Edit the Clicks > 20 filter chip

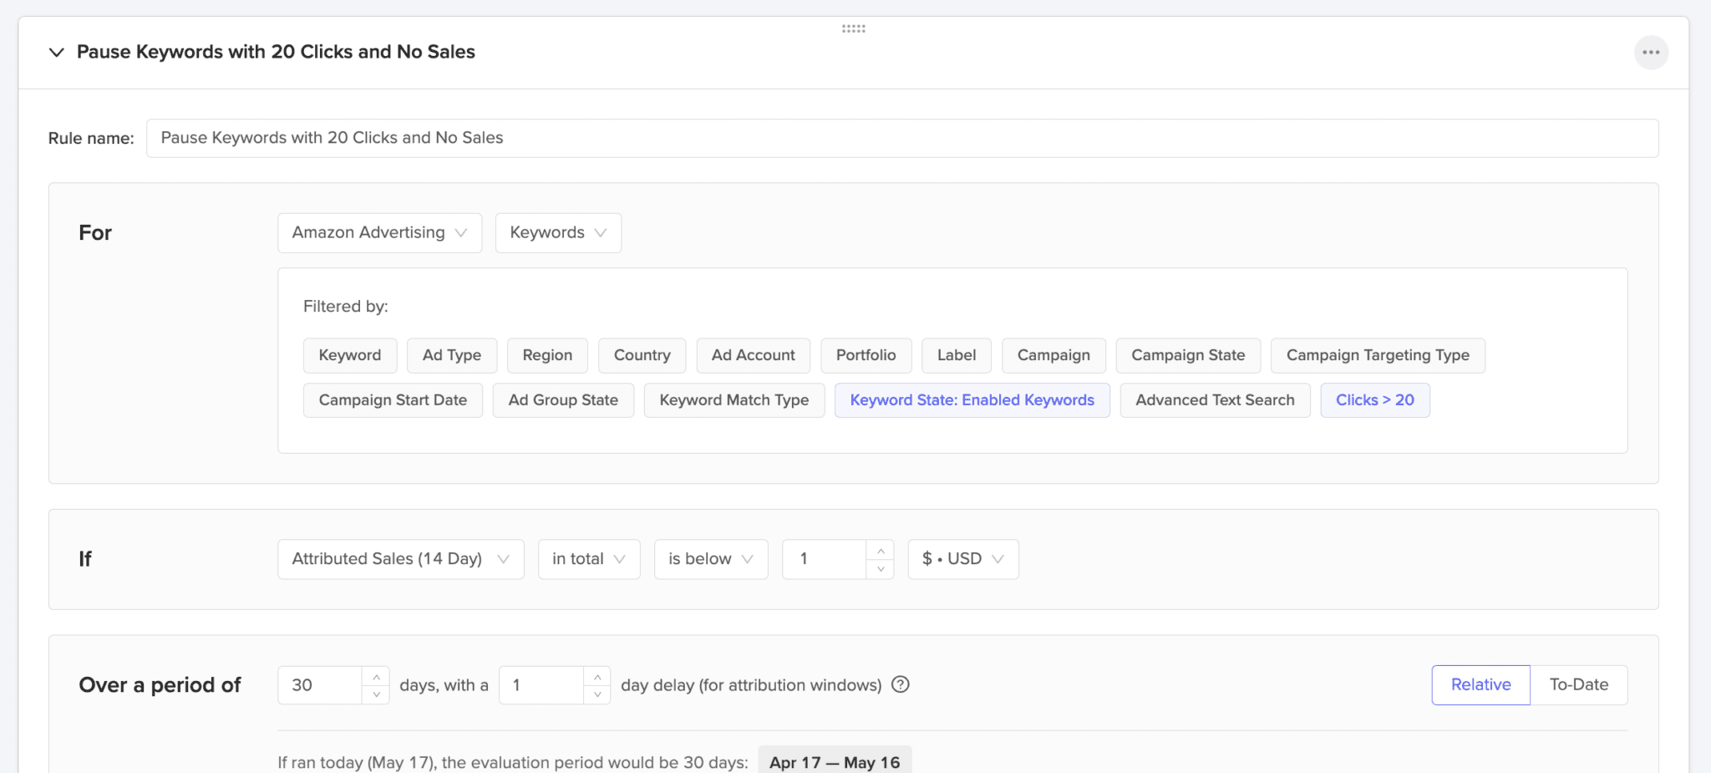[x=1374, y=399]
